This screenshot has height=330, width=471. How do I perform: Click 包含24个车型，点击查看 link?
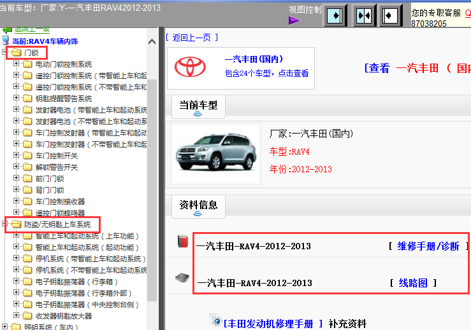[266, 73]
